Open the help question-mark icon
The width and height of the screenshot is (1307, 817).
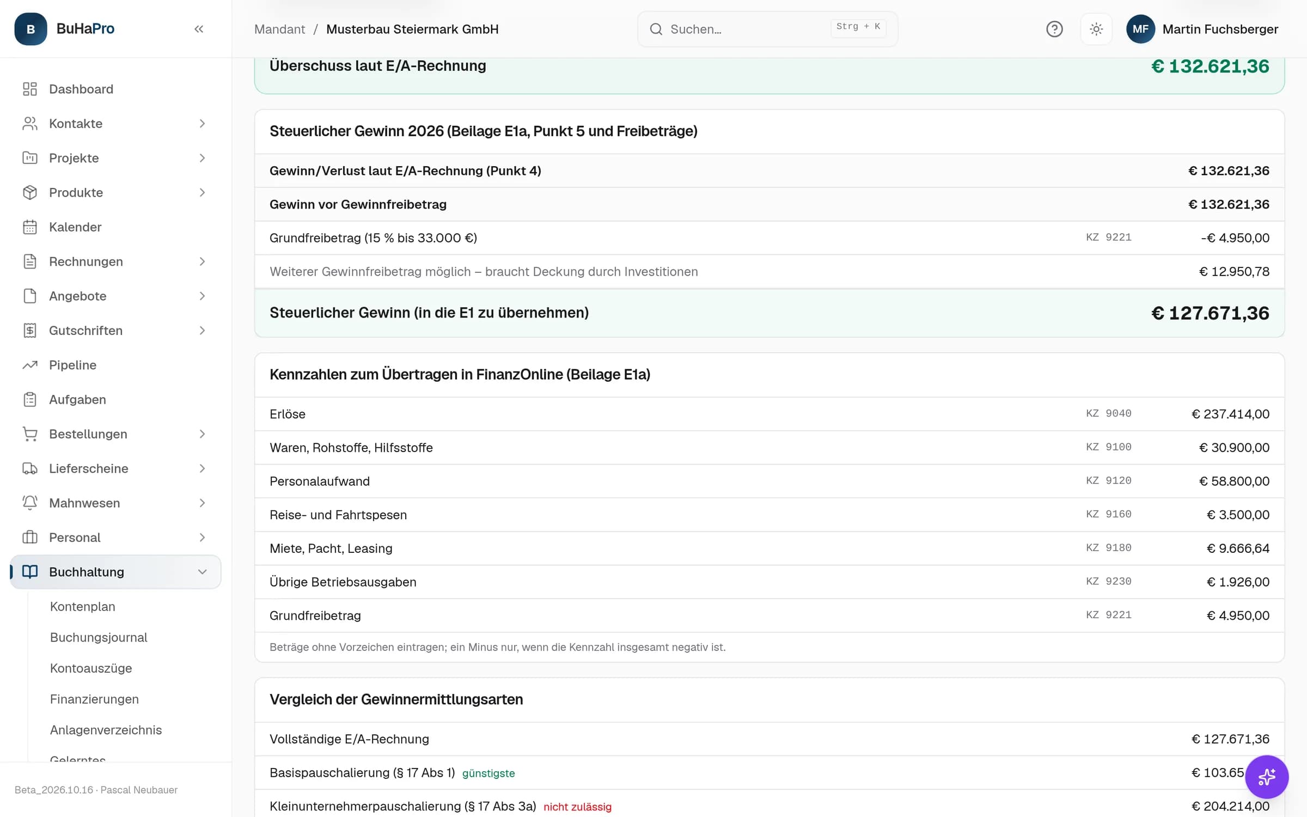(x=1054, y=29)
